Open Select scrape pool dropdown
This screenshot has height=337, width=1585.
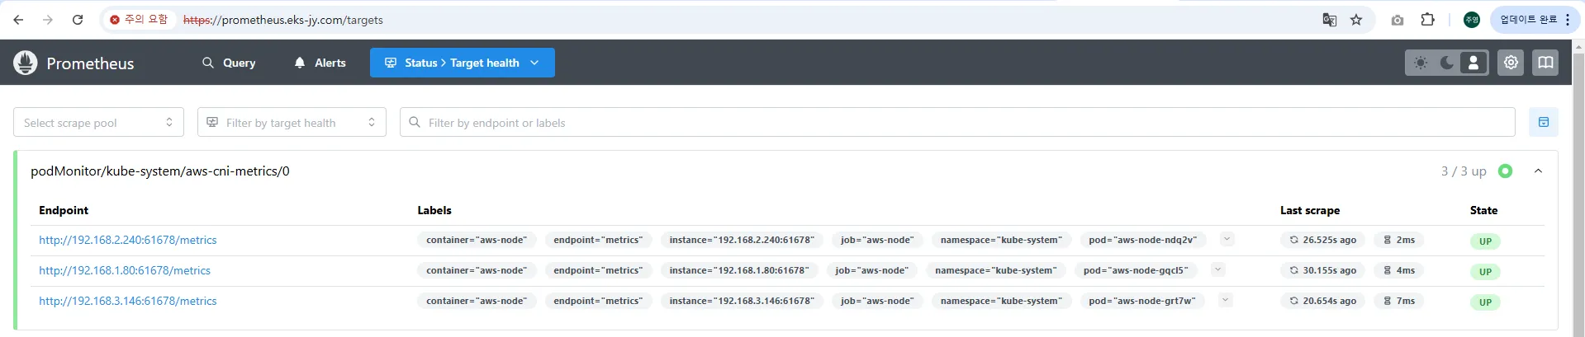(x=98, y=122)
